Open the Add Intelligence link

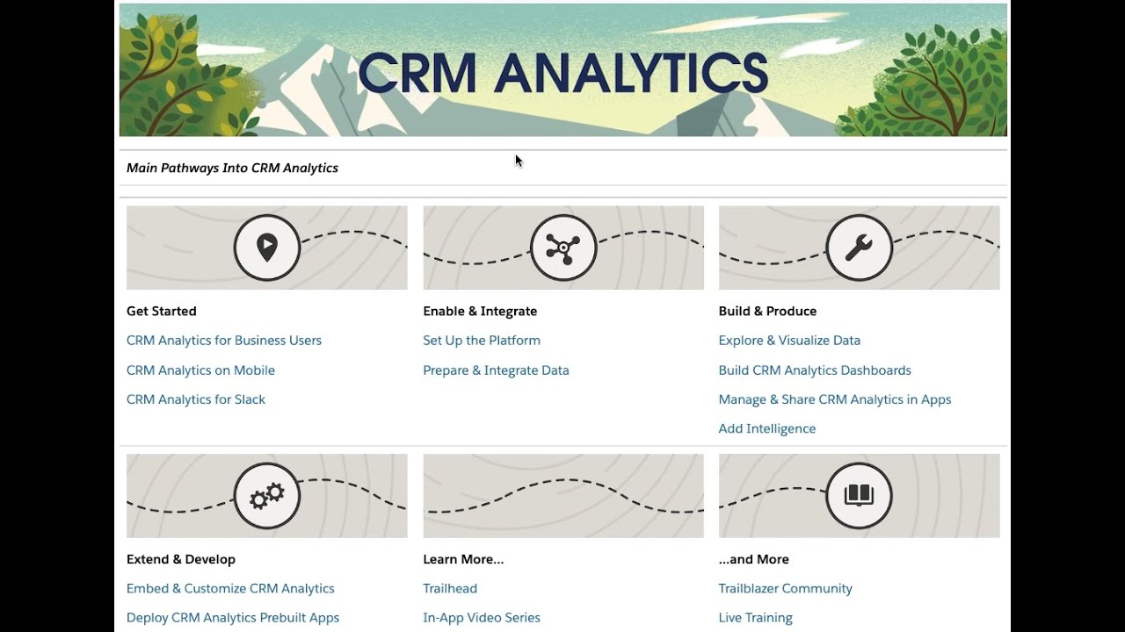767,428
